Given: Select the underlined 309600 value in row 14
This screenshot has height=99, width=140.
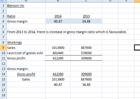Looking at the screenshot, I should (x=86, y=74).
